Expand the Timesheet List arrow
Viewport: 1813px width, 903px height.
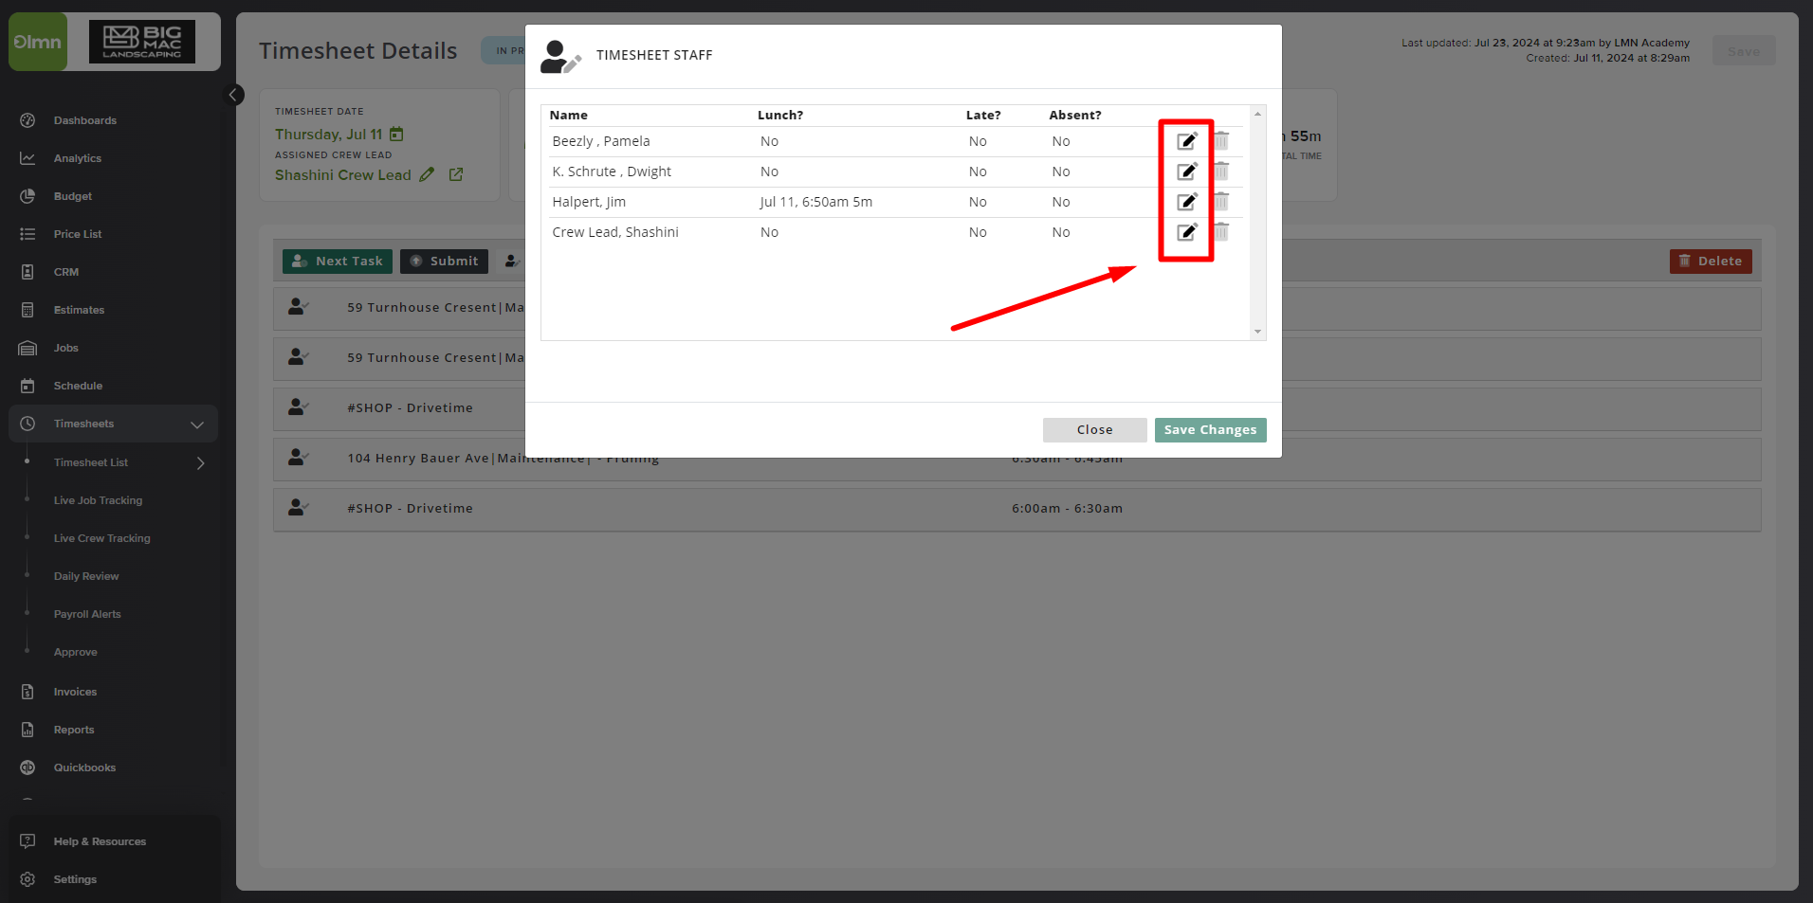(x=201, y=463)
